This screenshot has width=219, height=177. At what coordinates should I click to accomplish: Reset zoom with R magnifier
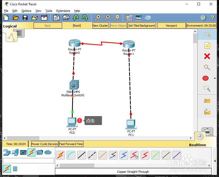107,18
